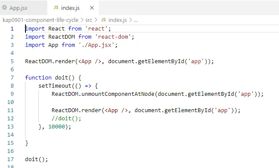
Task: Click 'React' identifier on line 1
Action: click(56, 29)
